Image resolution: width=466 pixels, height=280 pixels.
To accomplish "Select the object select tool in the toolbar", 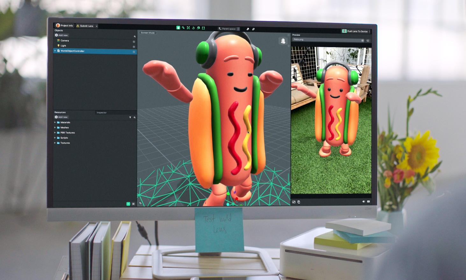I will 183,28.
